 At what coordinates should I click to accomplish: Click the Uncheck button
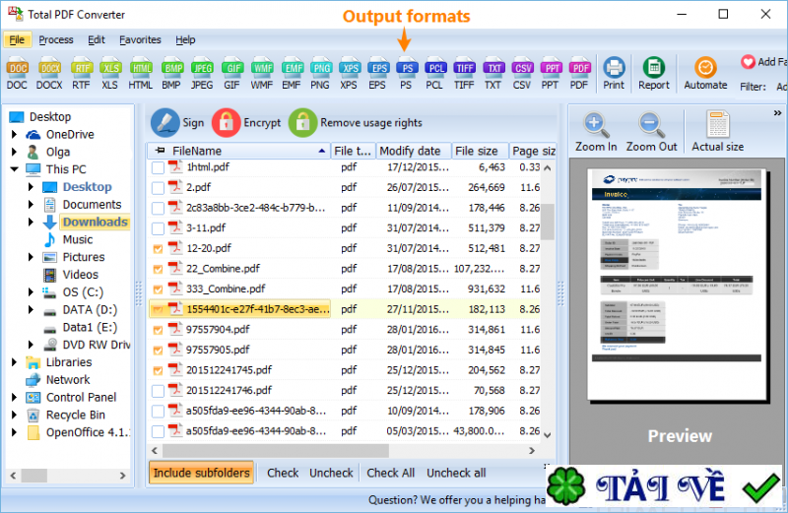[331, 473]
